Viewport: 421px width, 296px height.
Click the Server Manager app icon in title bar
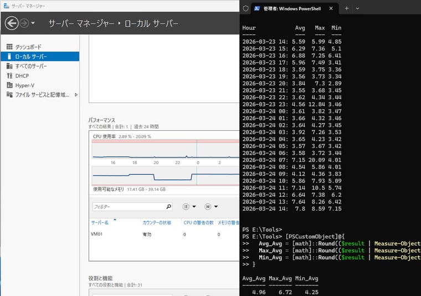(7, 6)
